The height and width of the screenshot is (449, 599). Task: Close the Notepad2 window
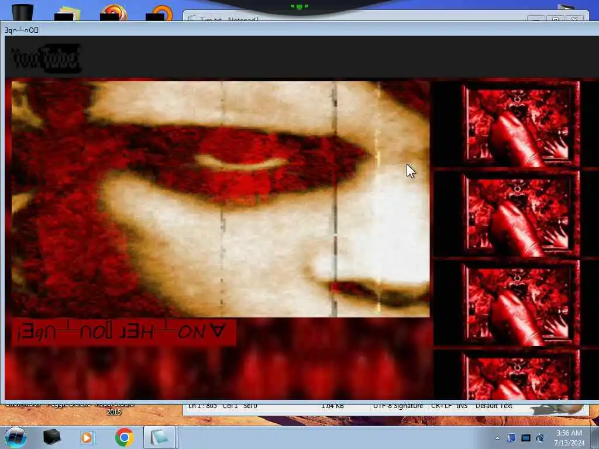tap(574, 19)
